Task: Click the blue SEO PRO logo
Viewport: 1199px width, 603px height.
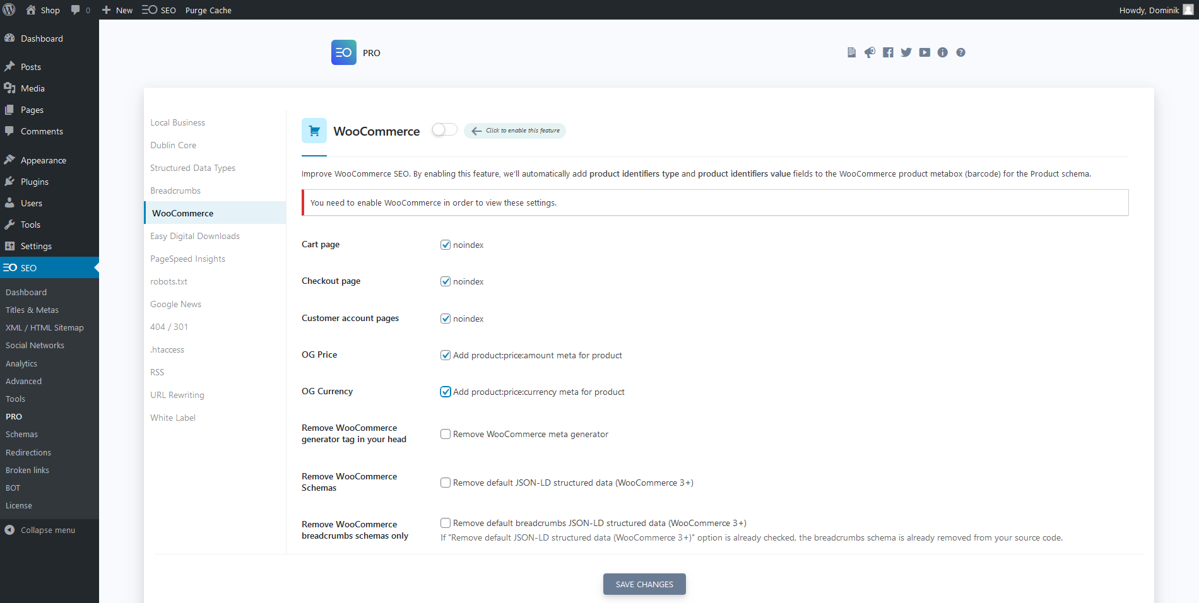Action: pyautogui.click(x=344, y=52)
